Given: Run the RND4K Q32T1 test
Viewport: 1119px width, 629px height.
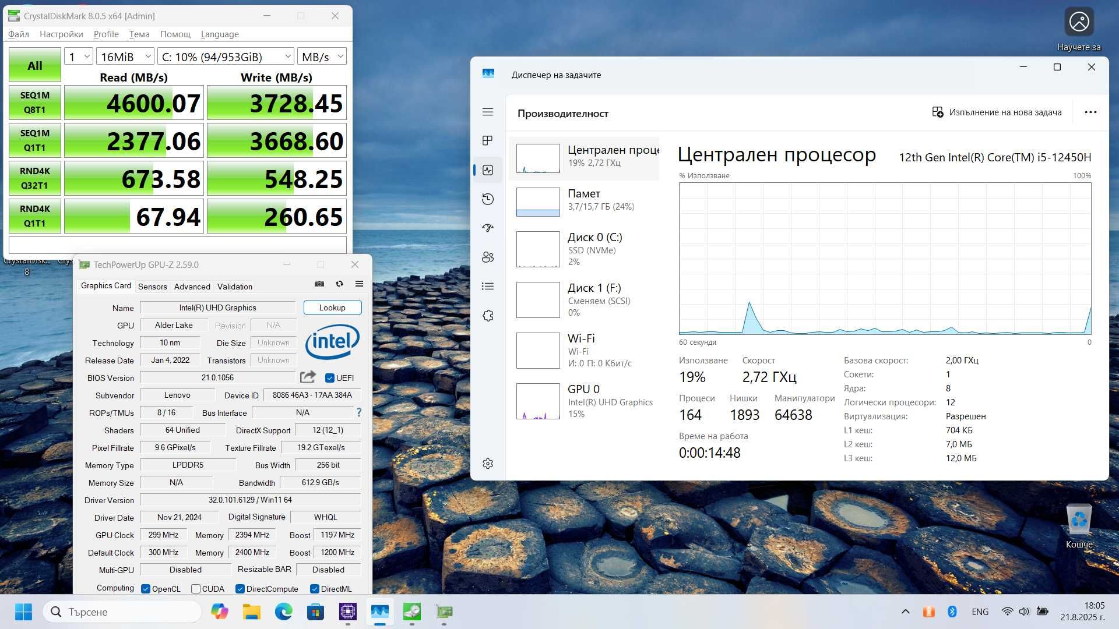Looking at the screenshot, I should [x=35, y=178].
